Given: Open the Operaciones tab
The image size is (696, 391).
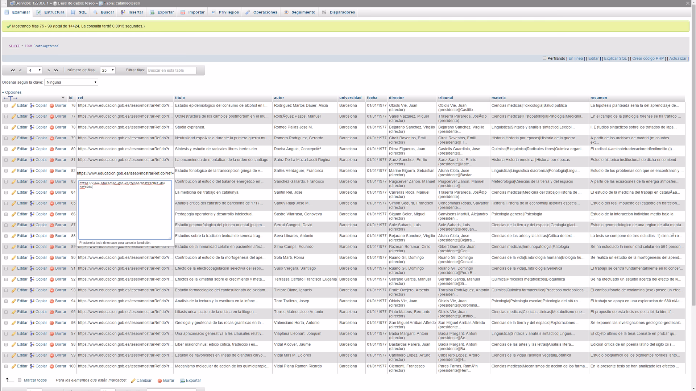Looking at the screenshot, I should coord(261,12).
